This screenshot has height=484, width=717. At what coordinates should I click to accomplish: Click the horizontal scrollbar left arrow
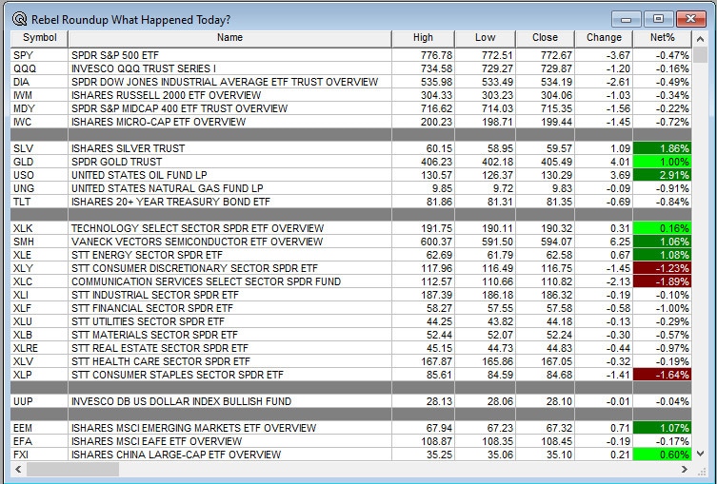point(18,469)
